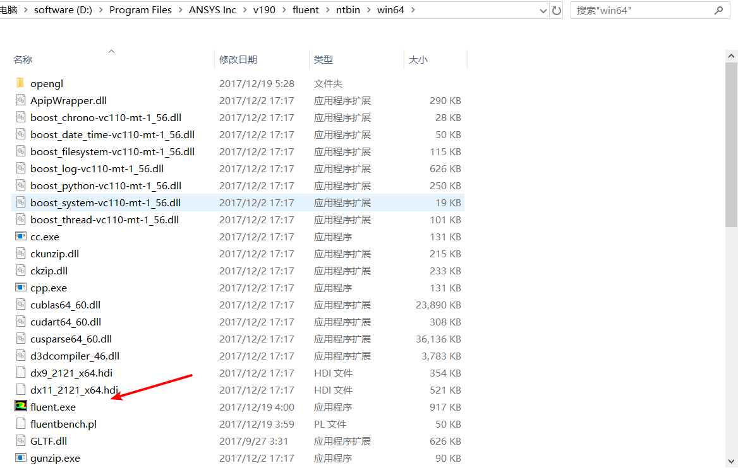This screenshot has width=738, height=468.
Task: Select the fluentbench.pl file icon
Action: (x=20, y=424)
